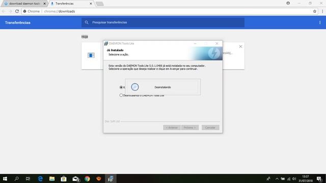Screen dimensions: 326x183
Task: Switch to the download daemon tools tab
Action: [x=24, y=4]
